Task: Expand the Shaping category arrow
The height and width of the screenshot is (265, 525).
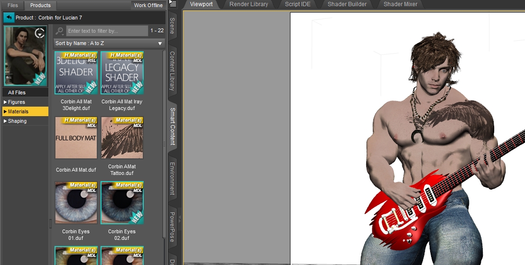Action: [x=5, y=121]
